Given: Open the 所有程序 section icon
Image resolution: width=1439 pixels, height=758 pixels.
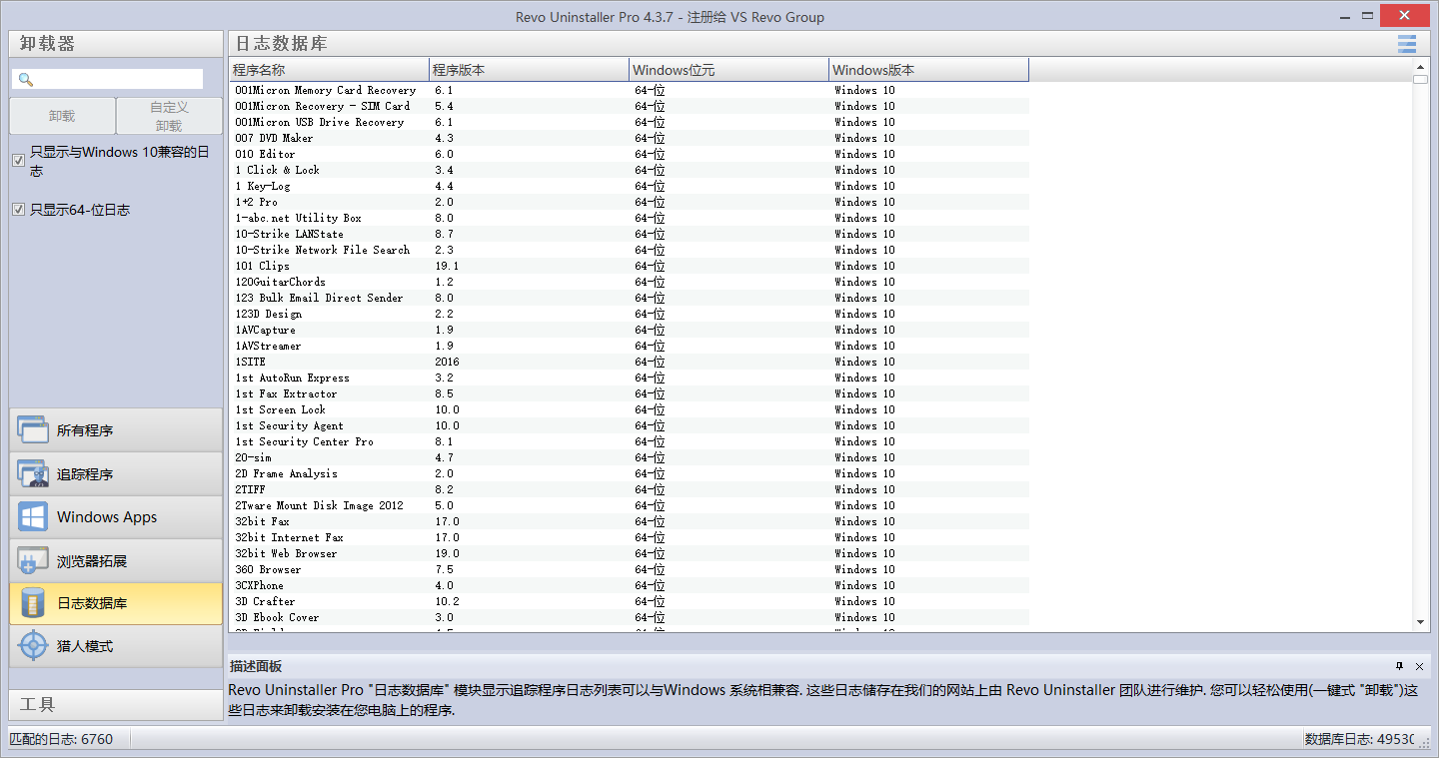Looking at the screenshot, I should point(33,430).
